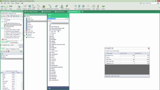Open the Explore tool
160x90 pixels.
(x=29, y=7)
